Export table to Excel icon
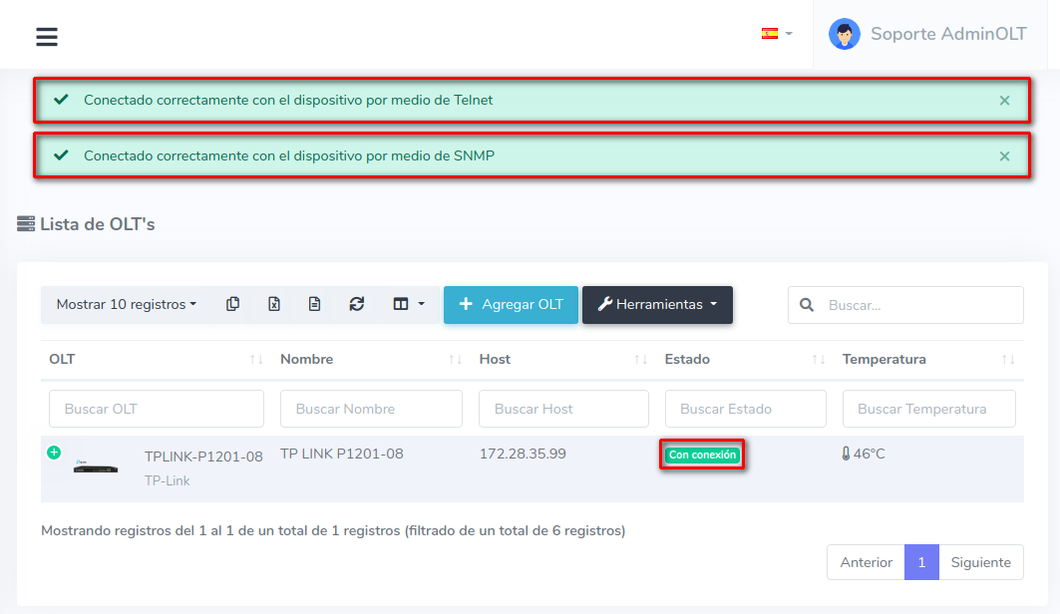 pyautogui.click(x=273, y=304)
